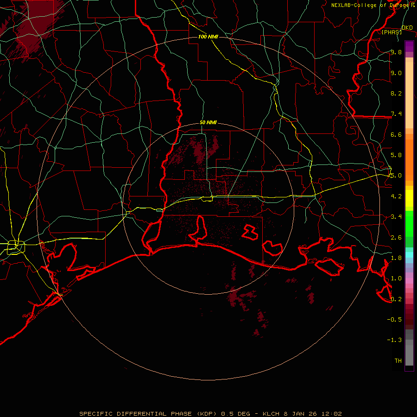Click the 7.4 value on the color scale

[x=396, y=114]
